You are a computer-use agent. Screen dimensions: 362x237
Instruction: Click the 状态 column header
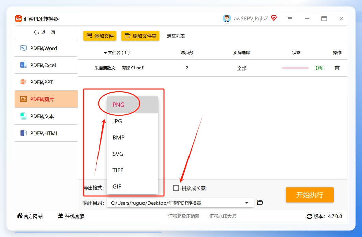(x=296, y=53)
